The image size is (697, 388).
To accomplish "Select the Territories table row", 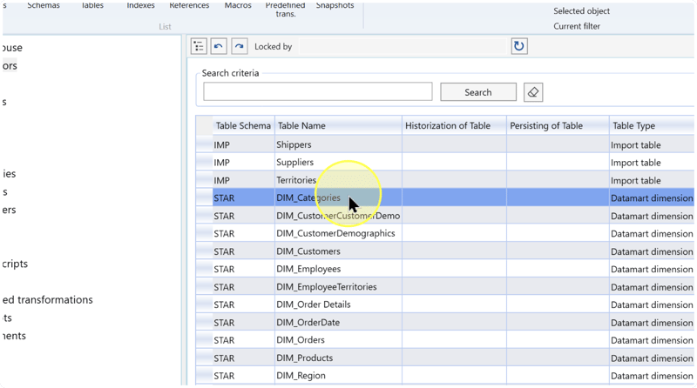I will click(444, 180).
